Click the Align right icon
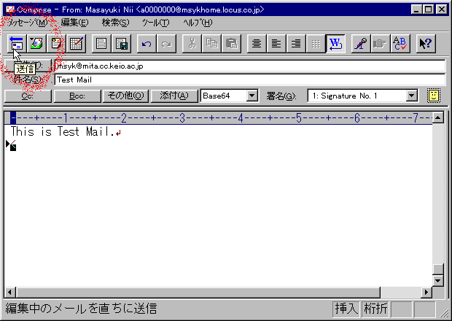The image size is (452, 321). point(295,44)
